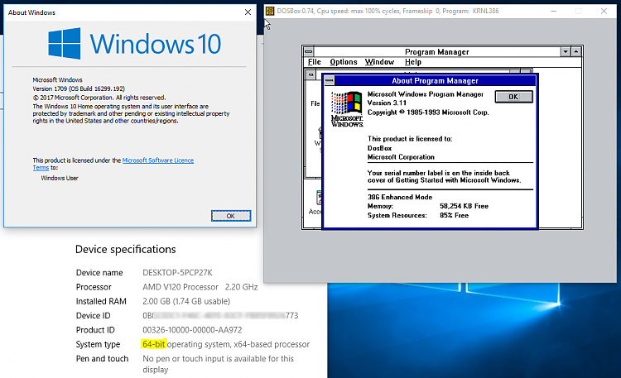Screen dimensions: 621x378
Task: Click the DosBox licensee name
Action: click(379, 148)
